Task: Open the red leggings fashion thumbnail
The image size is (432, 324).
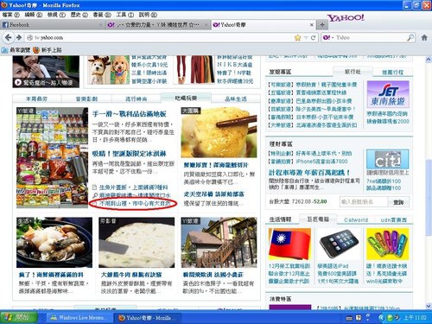Action: point(194,70)
